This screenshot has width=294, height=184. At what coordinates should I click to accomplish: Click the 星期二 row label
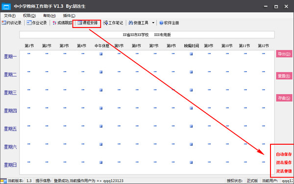pyautogui.click(x=10, y=75)
